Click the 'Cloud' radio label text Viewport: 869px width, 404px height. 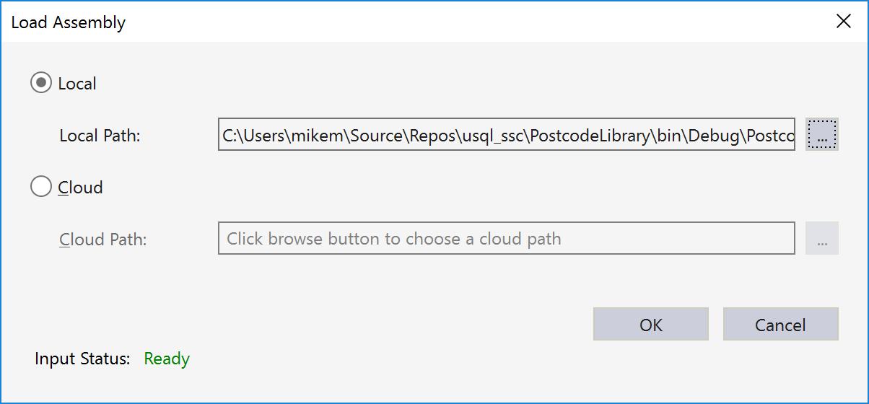[80, 188]
